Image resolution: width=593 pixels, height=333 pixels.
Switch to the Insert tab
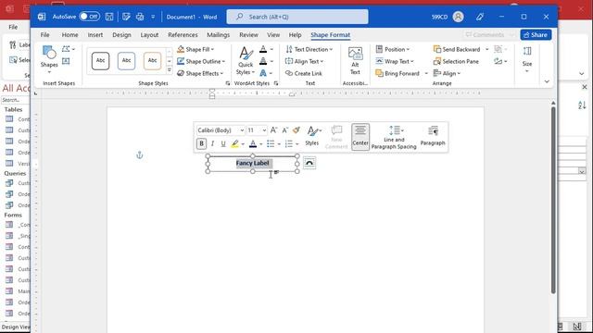(95, 35)
